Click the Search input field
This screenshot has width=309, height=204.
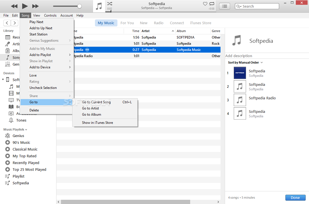pyautogui.click(x=257, y=6)
